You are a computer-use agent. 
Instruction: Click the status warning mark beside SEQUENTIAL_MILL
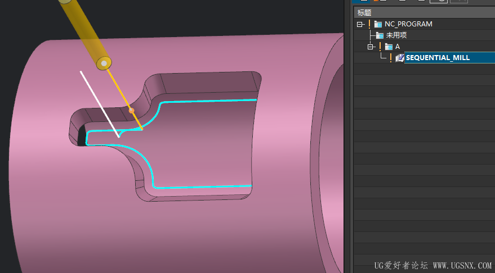pyautogui.click(x=391, y=58)
